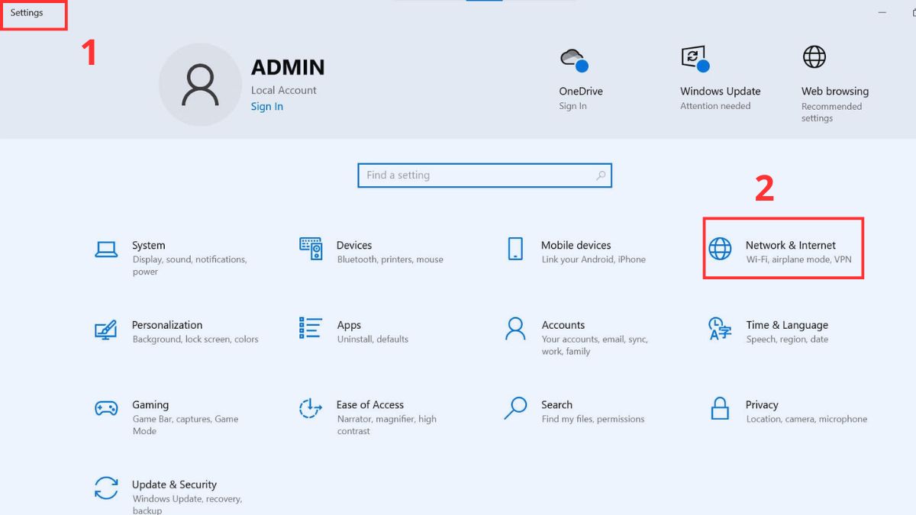The width and height of the screenshot is (916, 515).
Task: Click the Search magnifier category icon
Action: point(515,407)
